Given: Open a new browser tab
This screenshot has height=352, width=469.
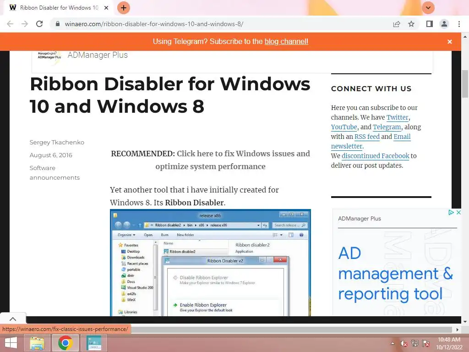Looking at the screenshot, I should 124,8.
